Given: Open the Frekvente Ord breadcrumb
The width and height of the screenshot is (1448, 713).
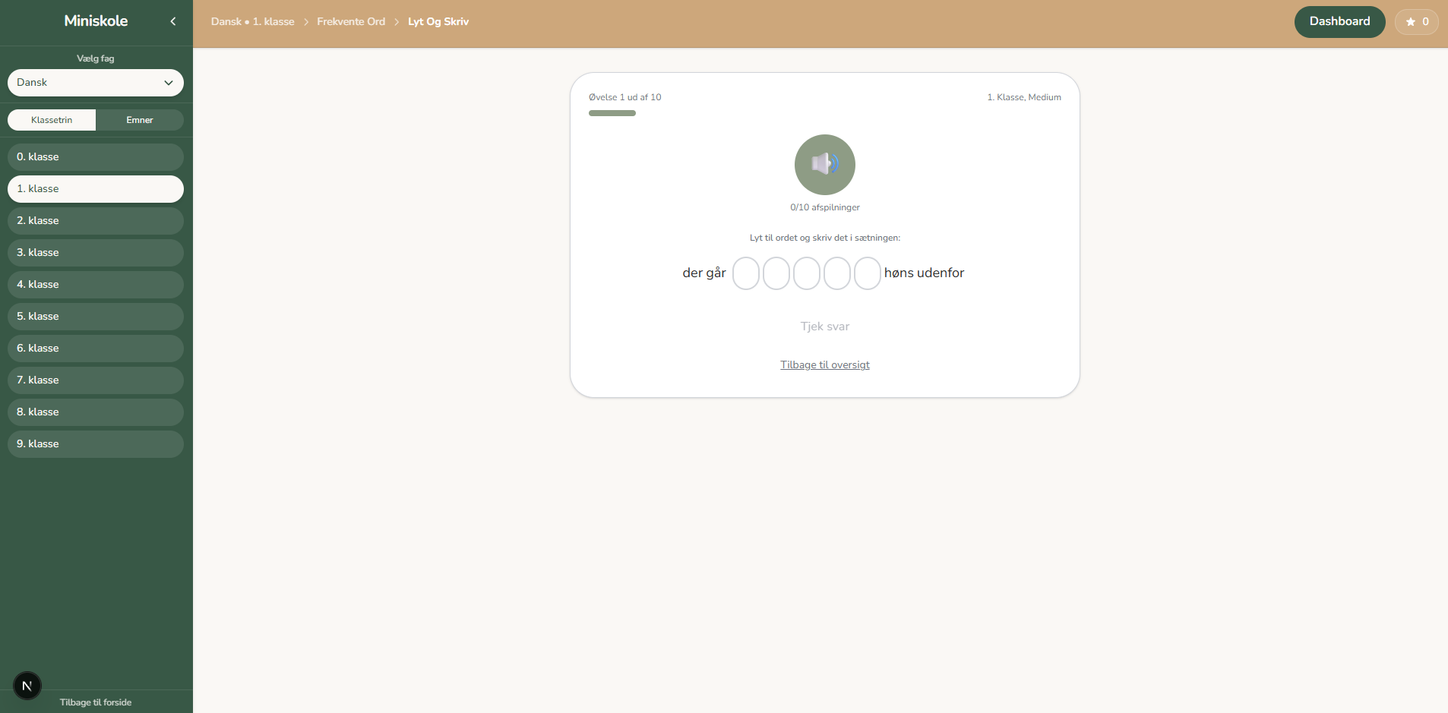Looking at the screenshot, I should tap(351, 21).
